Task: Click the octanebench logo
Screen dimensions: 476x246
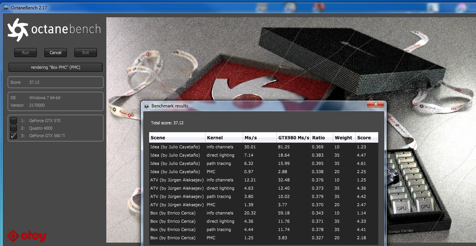Action: pos(54,30)
